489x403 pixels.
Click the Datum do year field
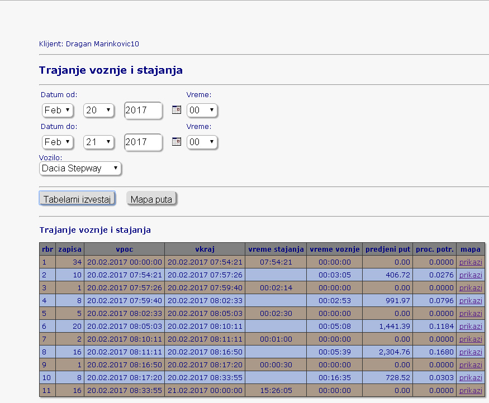tap(143, 142)
